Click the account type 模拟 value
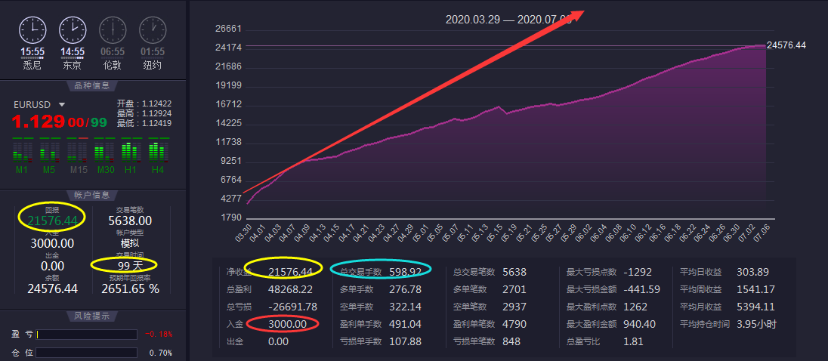The width and height of the screenshot is (828, 361). 130,243
